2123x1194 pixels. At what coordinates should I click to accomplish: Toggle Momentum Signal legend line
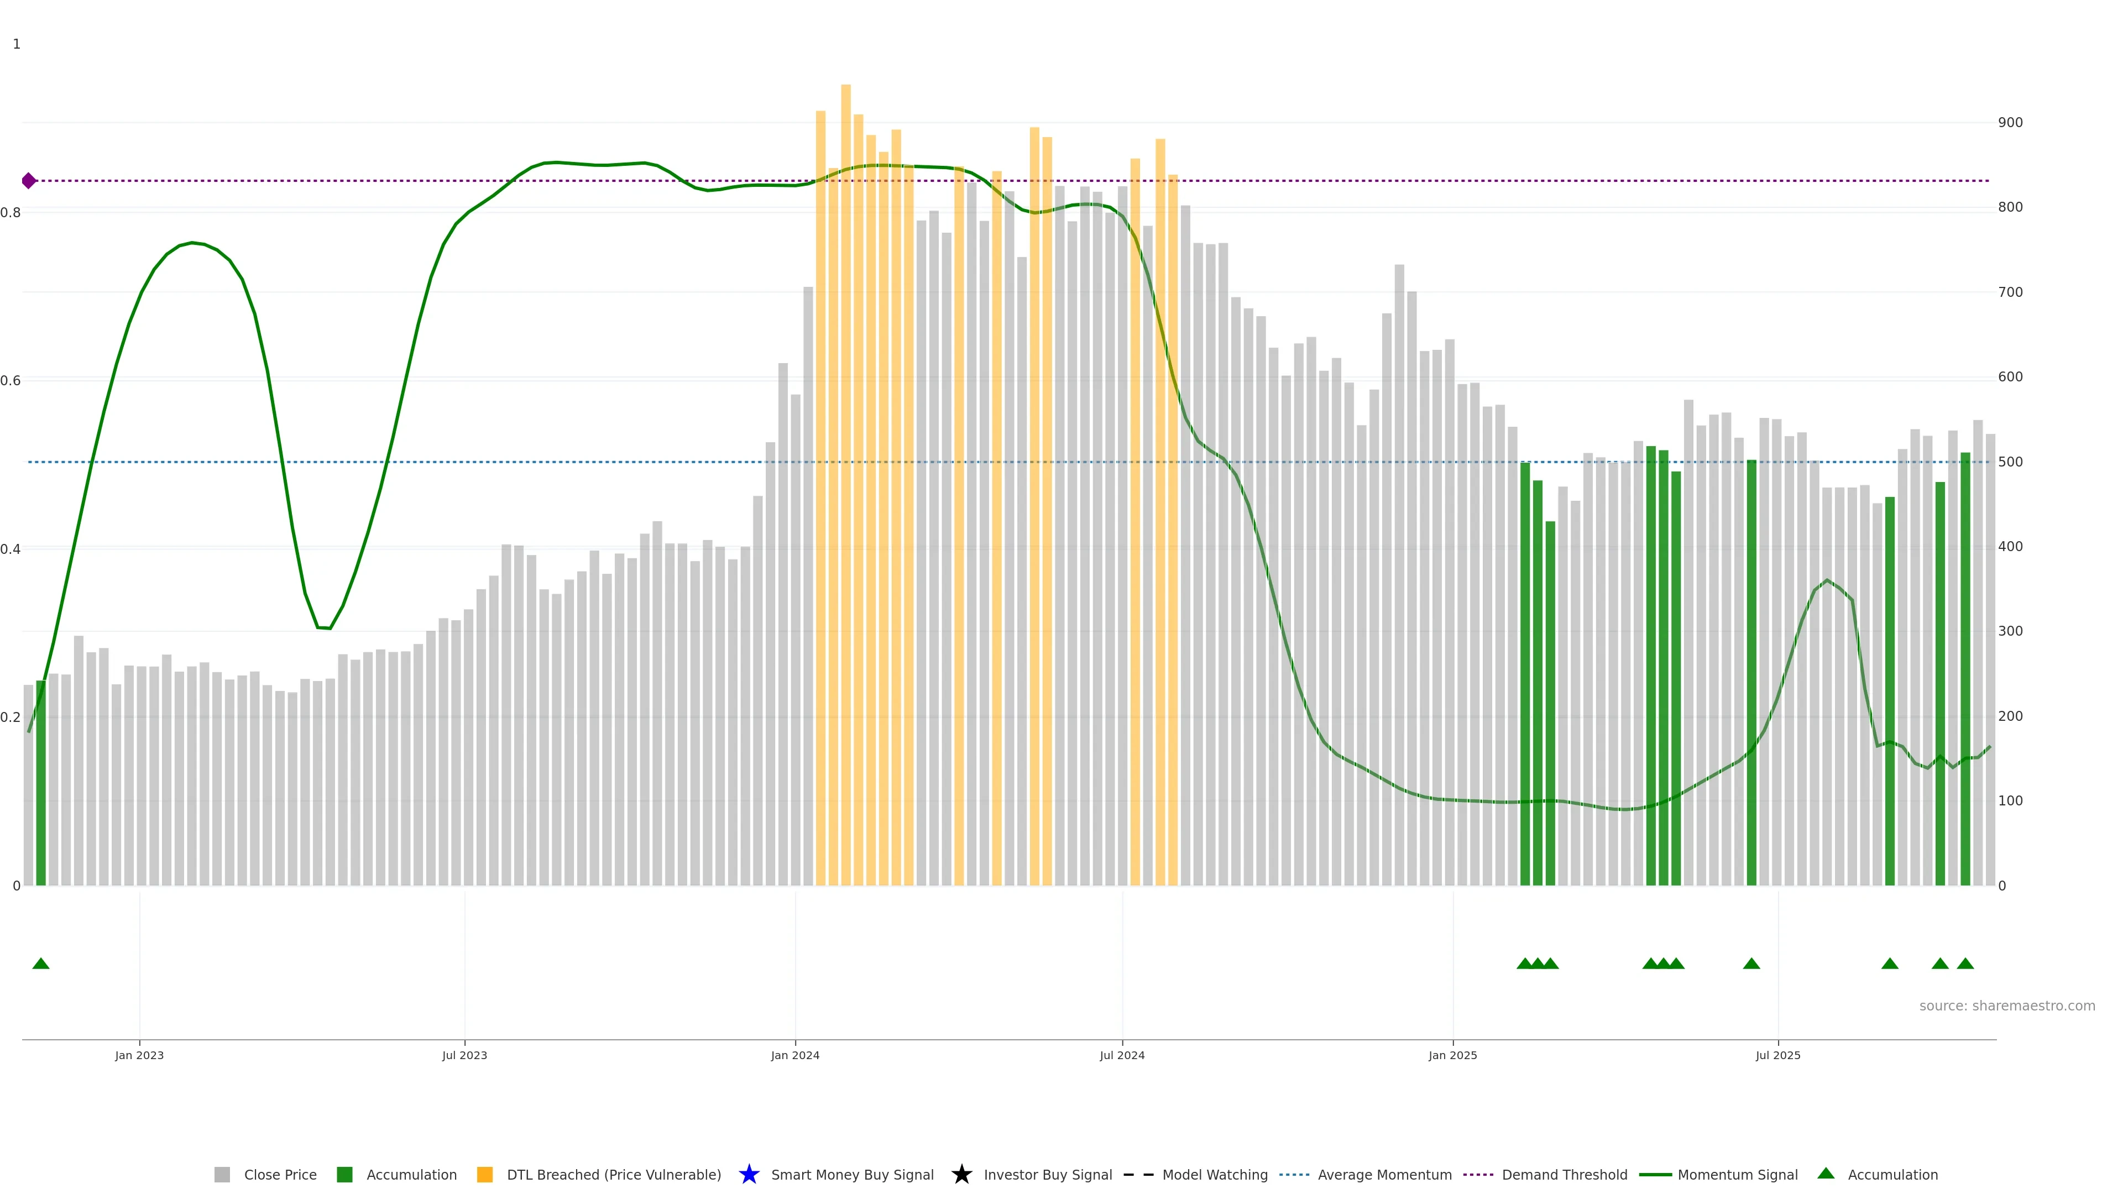pos(1737,1175)
